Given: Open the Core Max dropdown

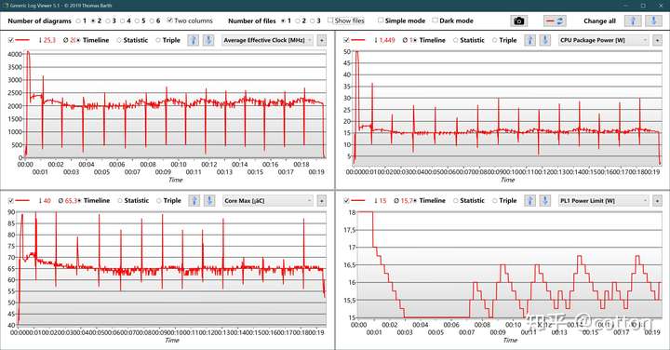Looking at the screenshot, I should (268, 200).
